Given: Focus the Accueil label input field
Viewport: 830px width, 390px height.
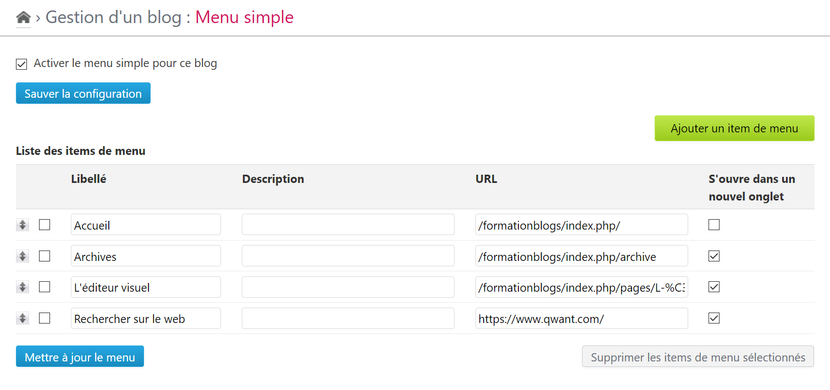Looking at the screenshot, I should pyautogui.click(x=146, y=225).
